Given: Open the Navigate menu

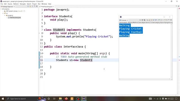Looking at the screenshot, I should click(23, 4).
